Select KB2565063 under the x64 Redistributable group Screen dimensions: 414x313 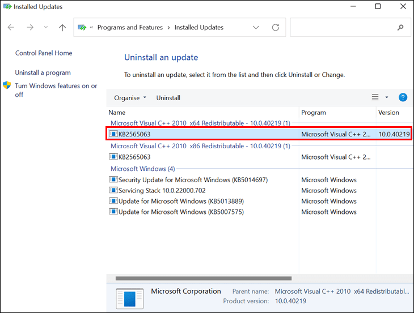click(259, 134)
